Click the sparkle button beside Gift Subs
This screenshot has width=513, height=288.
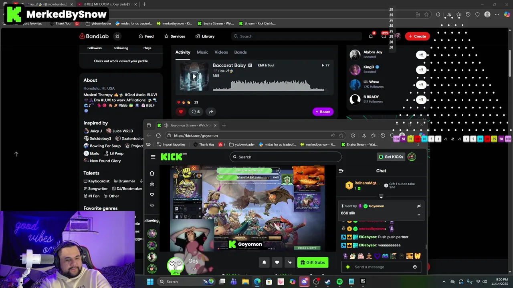(x=290, y=262)
